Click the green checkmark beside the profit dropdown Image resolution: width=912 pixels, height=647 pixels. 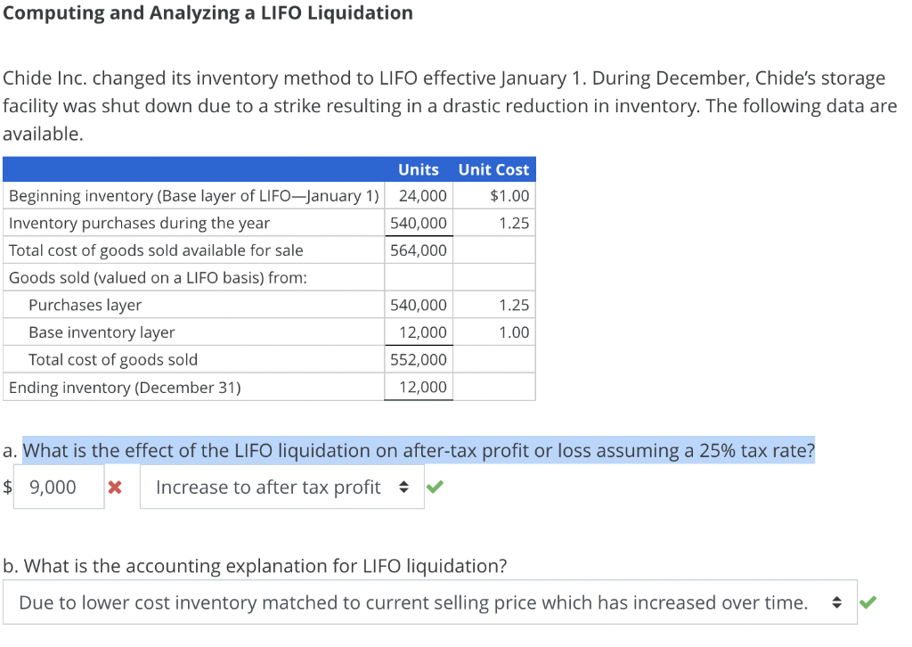pyautogui.click(x=436, y=486)
